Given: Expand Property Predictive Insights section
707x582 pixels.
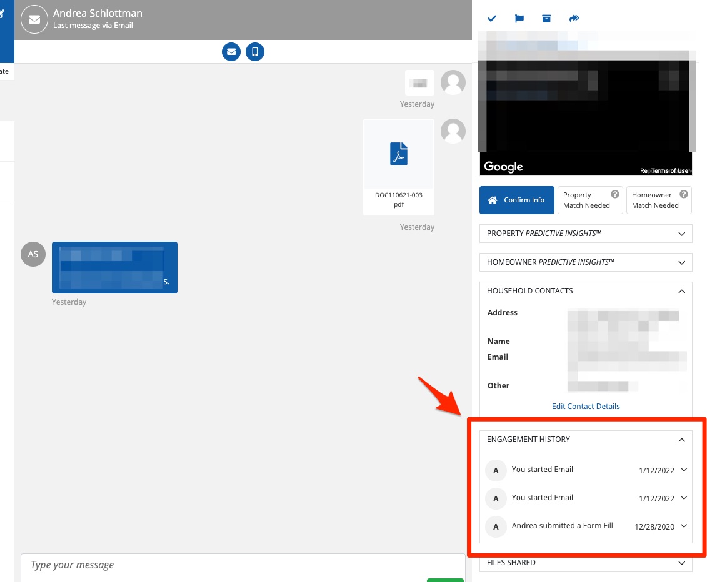Looking at the screenshot, I should 681,234.
